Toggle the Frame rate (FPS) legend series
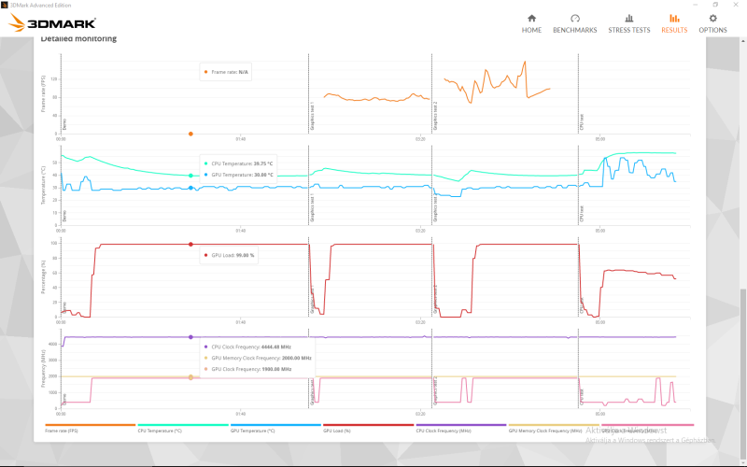The image size is (747, 467). click(90, 428)
